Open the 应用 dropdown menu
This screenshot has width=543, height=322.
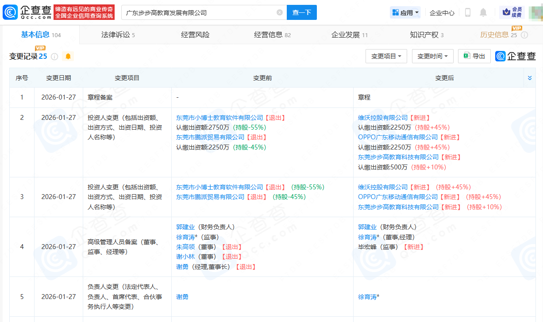pyautogui.click(x=405, y=12)
